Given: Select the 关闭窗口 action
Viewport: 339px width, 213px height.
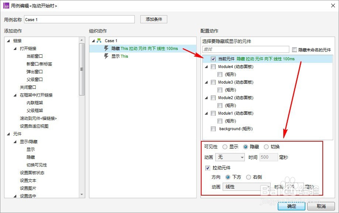Looking at the screenshot, I should [x=28, y=87].
